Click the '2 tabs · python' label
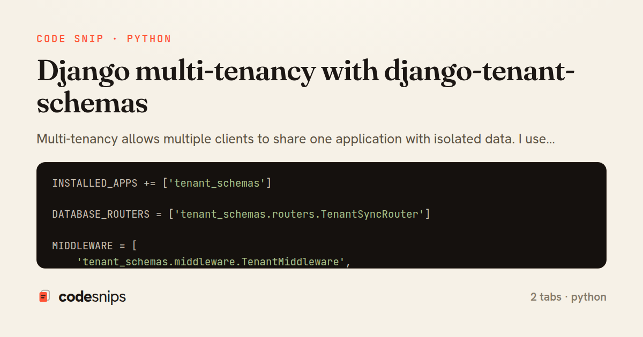Viewport: 643px width, 337px height. pyautogui.click(x=569, y=297)
